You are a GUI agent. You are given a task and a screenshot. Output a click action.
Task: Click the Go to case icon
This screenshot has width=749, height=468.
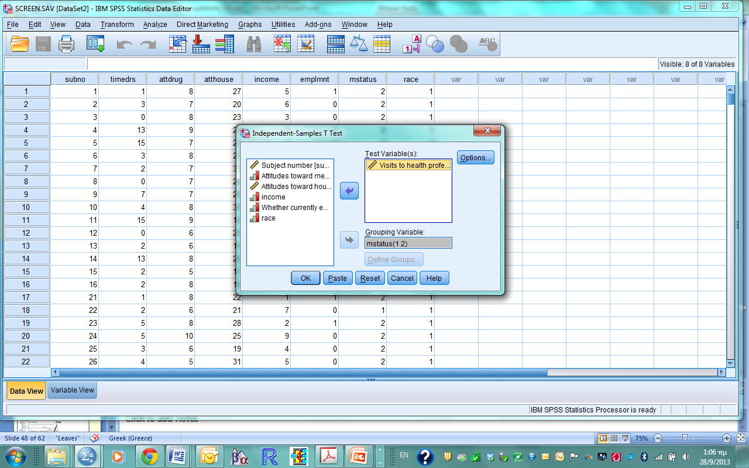pos(177,44)
